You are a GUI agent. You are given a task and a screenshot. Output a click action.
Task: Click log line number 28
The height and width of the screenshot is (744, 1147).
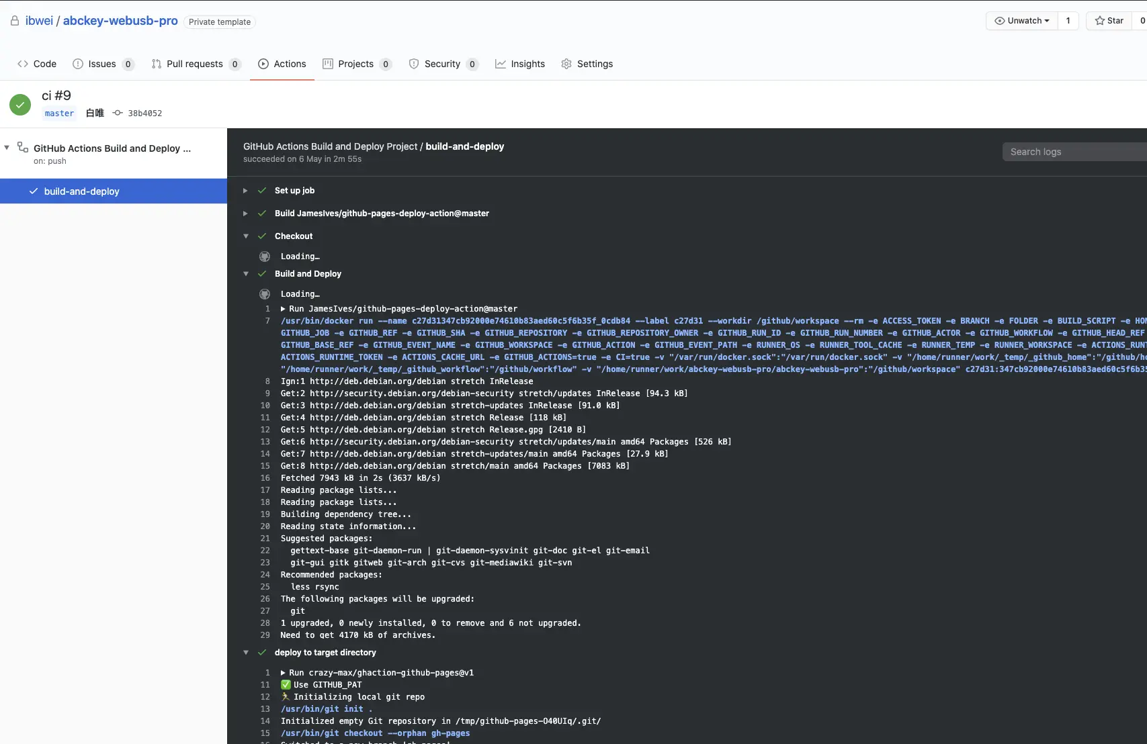pyautogui.click(x=265, y=623)
